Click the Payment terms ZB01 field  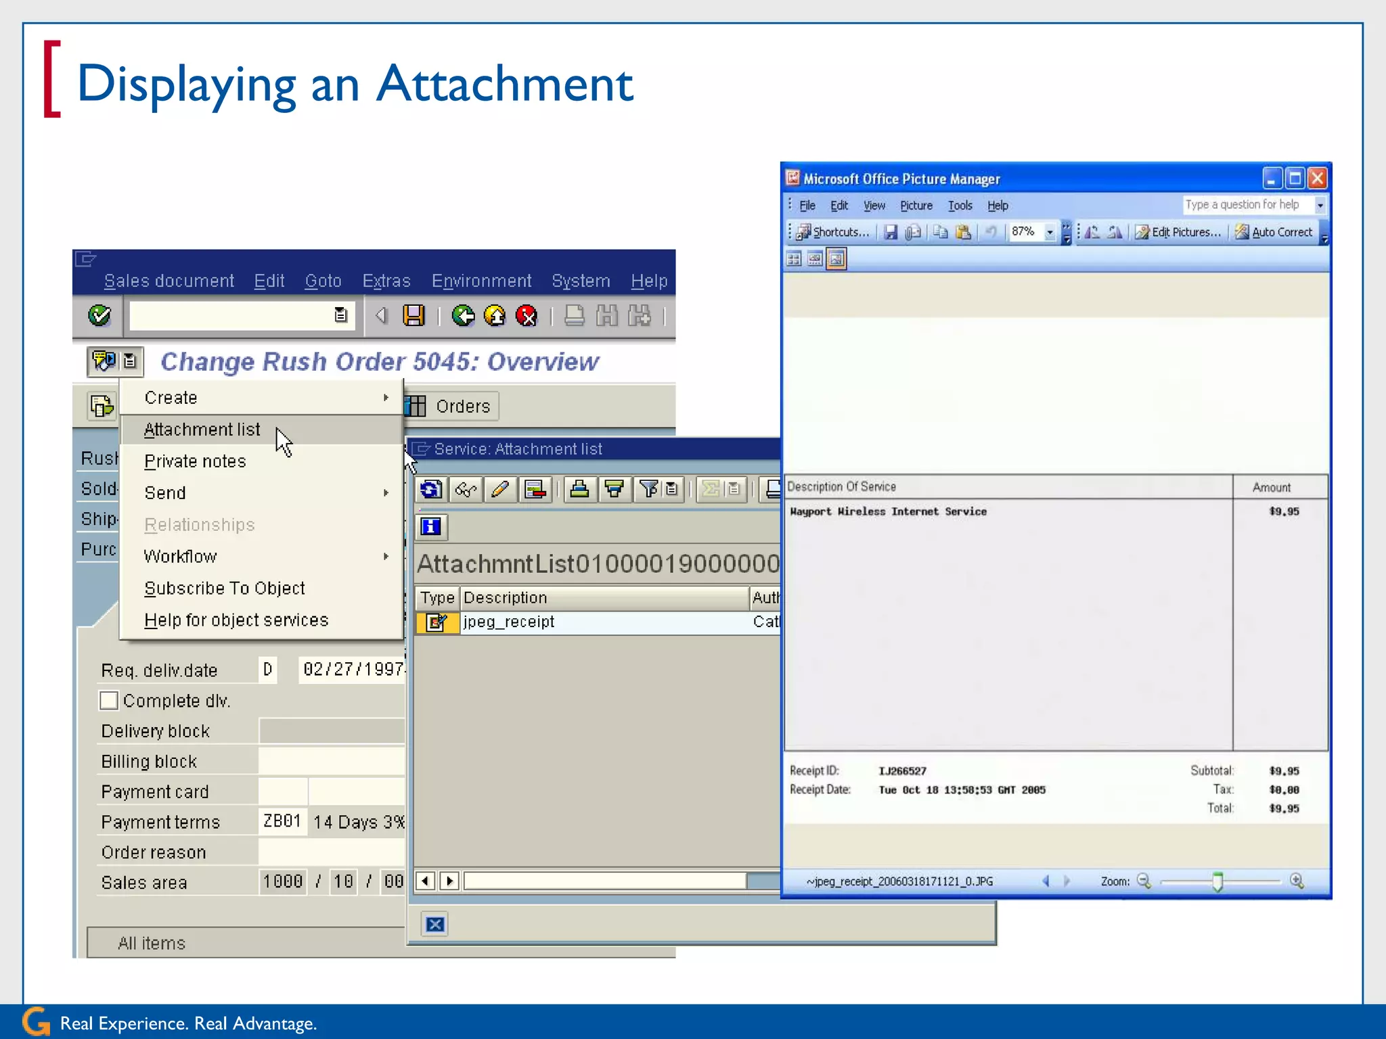pos(282,821)
